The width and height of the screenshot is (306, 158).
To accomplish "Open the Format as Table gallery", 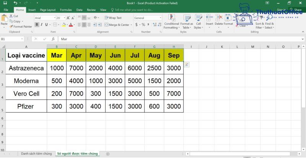I will click(187, 22).
